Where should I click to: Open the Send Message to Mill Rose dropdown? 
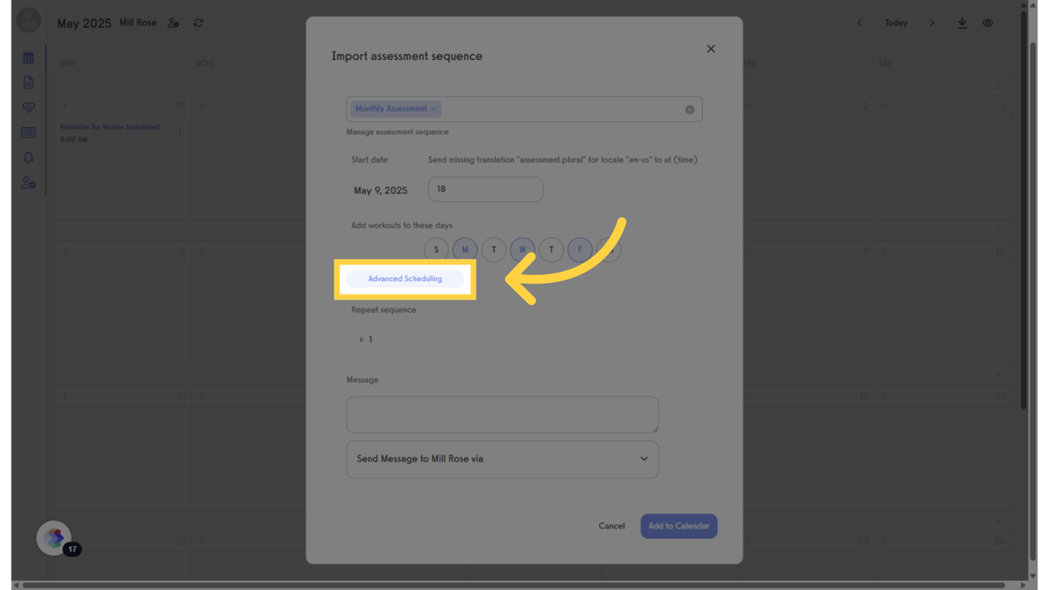tap(502, 459)
